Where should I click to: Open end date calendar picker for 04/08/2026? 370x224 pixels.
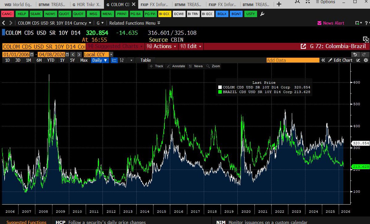(68, 54)
